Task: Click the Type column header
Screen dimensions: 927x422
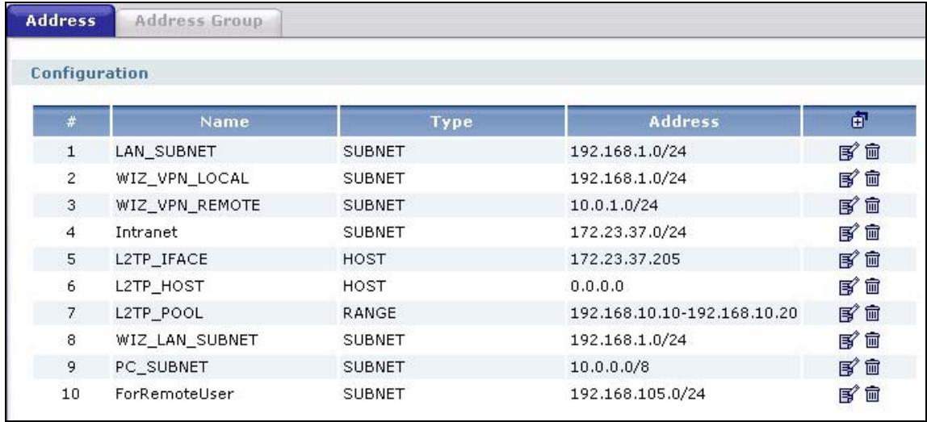Action: 451,122
